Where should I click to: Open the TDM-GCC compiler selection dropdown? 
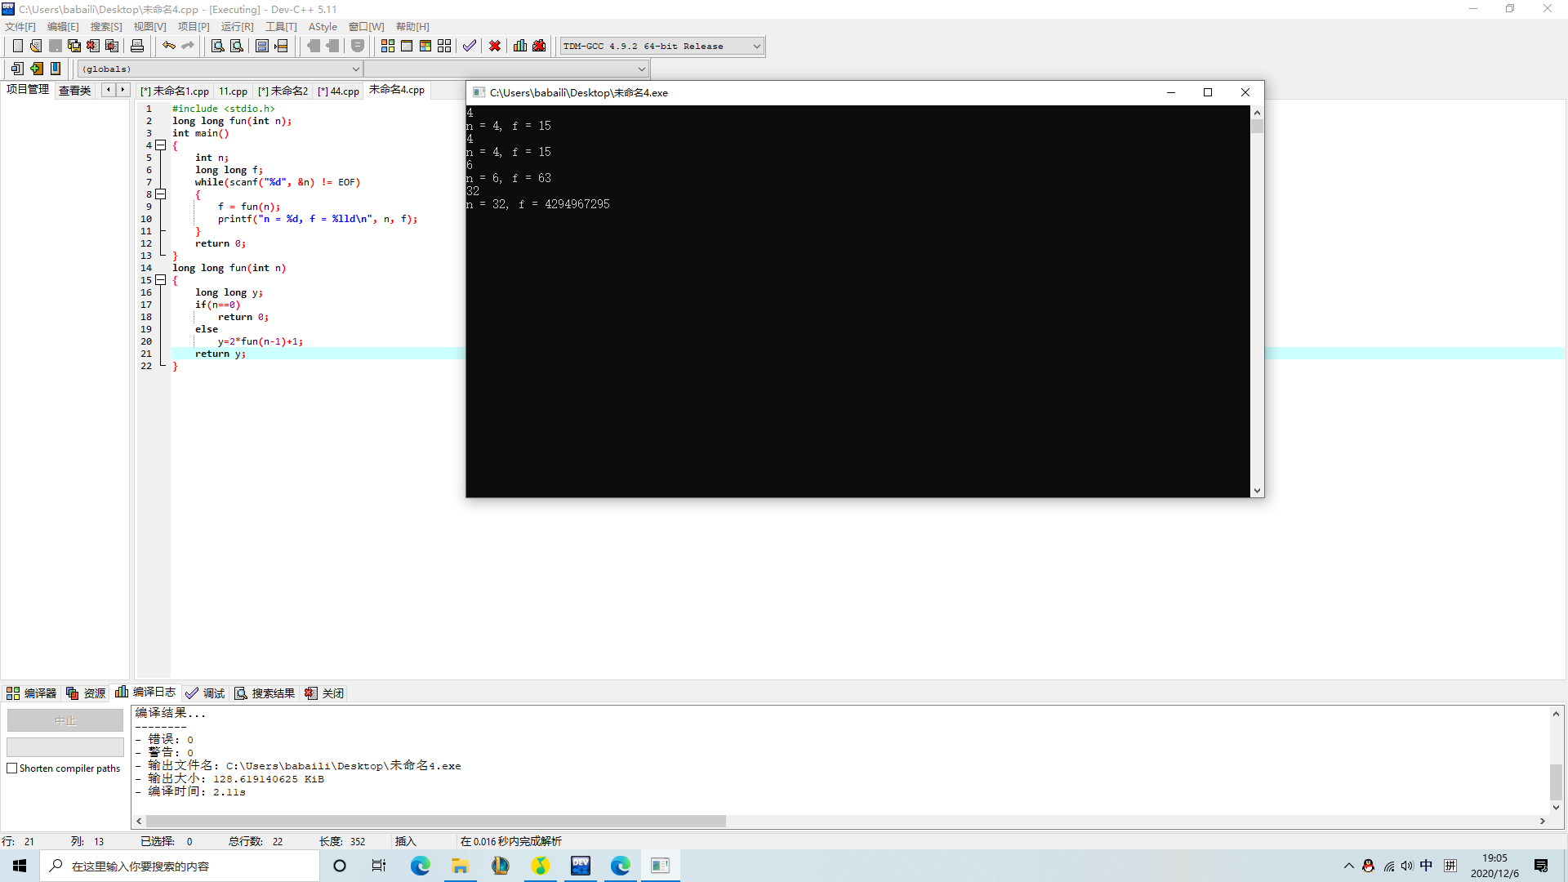coord(756,47)
